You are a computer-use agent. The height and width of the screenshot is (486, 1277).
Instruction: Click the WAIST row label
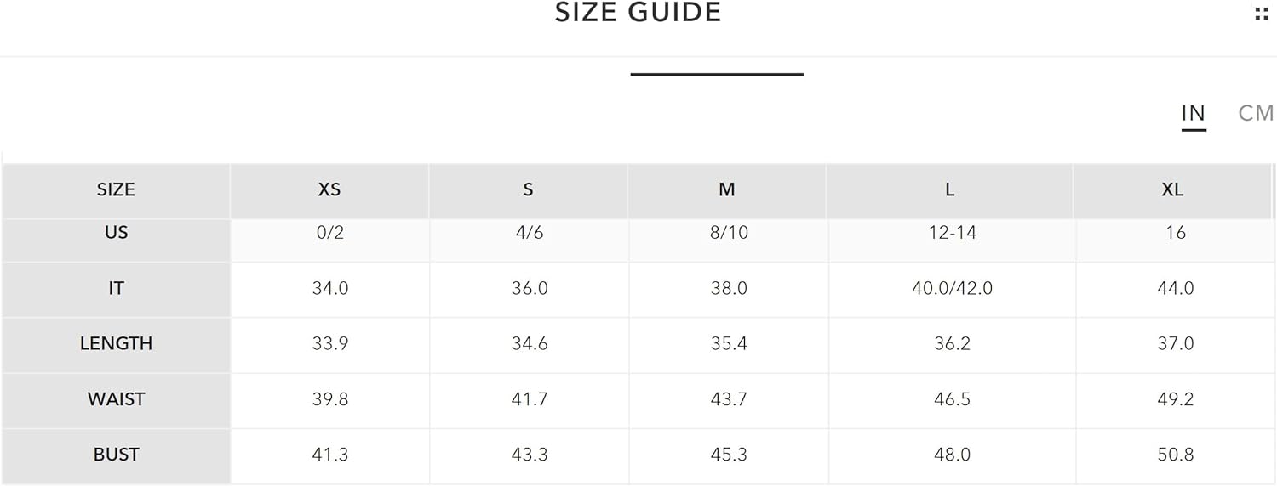(116, 399)
